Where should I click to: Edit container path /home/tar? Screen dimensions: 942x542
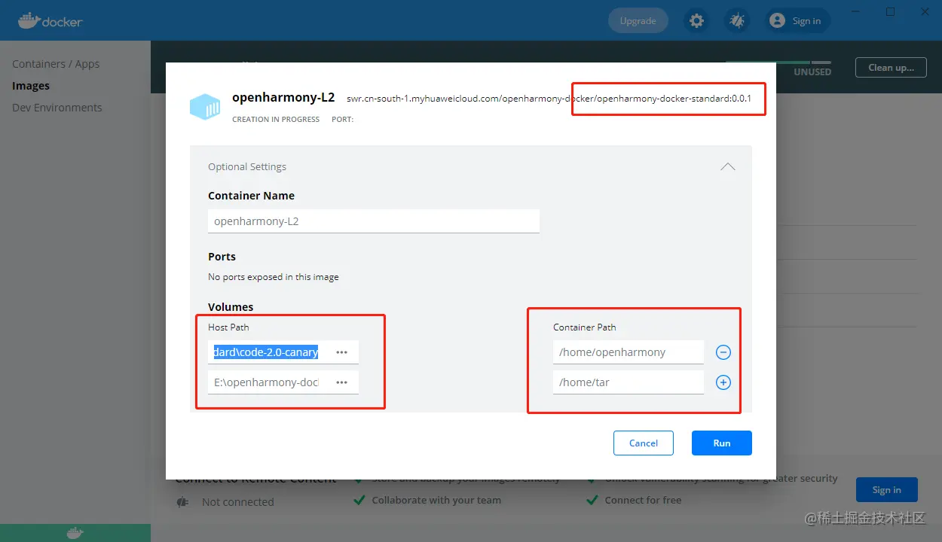[629, 382]
